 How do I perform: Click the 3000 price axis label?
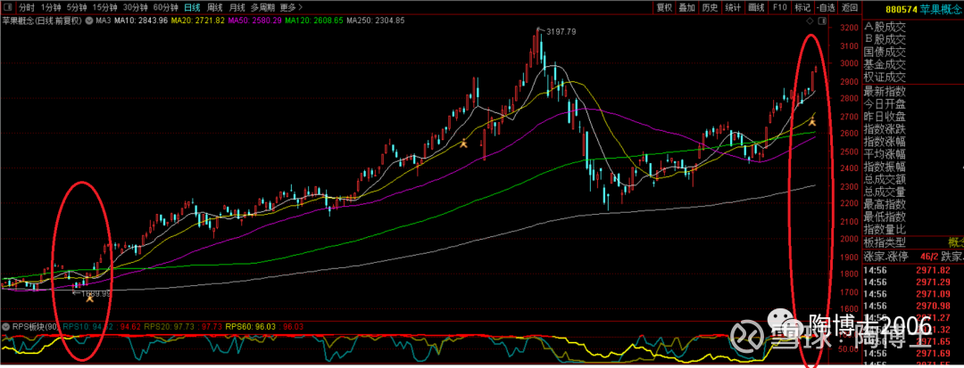point(849,63)
